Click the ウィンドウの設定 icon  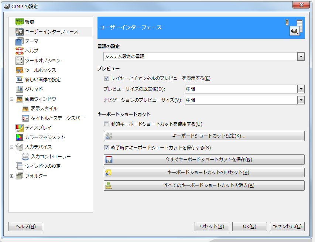click(x=20, y=166)
